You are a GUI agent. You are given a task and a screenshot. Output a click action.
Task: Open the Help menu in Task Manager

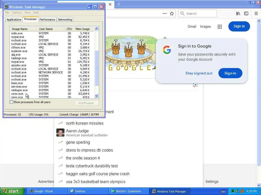[36, 12]
